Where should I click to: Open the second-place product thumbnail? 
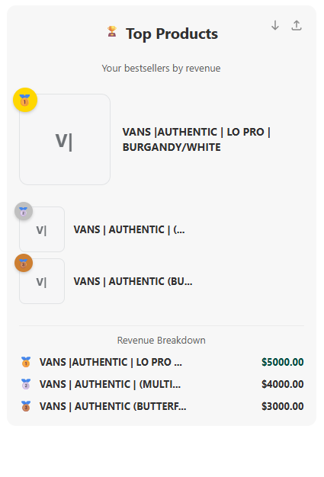pyautogui.click(x=42, y=229)
